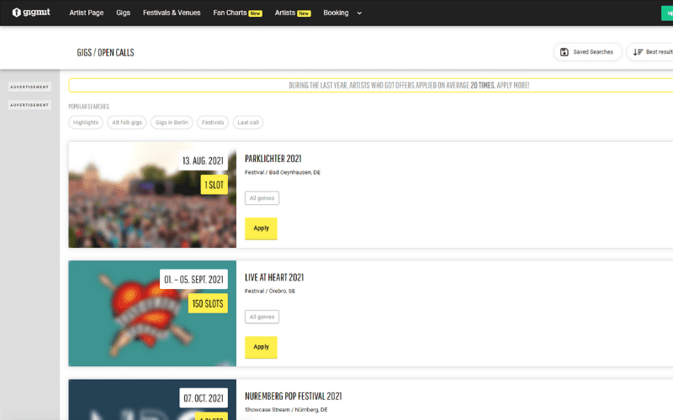673x420 pixels.
Task: Click the 07. OCT. 2021 date badge
Action: 204,398
